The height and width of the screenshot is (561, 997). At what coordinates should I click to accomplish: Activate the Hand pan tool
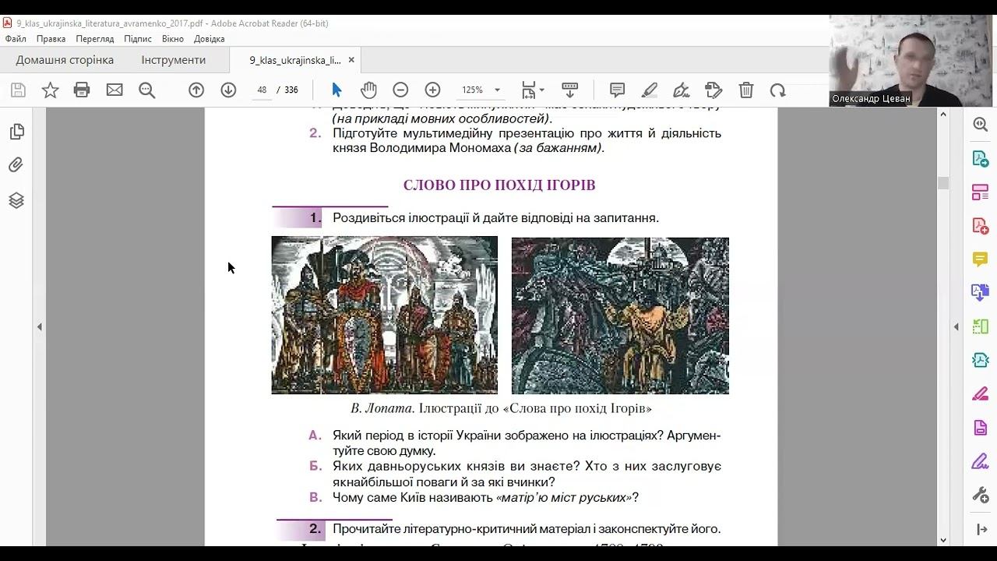pos(368,90)
